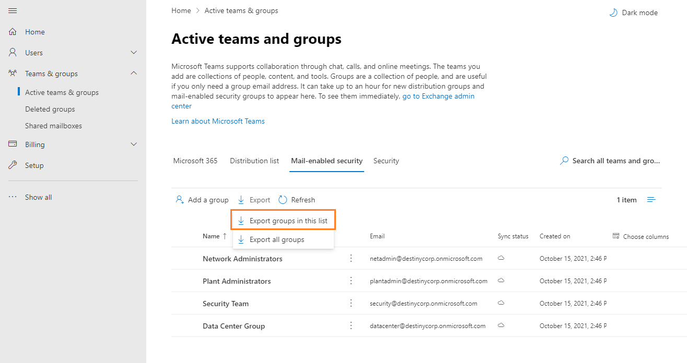Select Export all groups option

pos(276,239)
